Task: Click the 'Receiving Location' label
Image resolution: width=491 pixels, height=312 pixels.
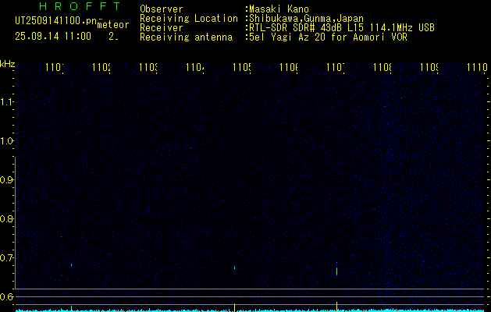Action: point(189,19)
